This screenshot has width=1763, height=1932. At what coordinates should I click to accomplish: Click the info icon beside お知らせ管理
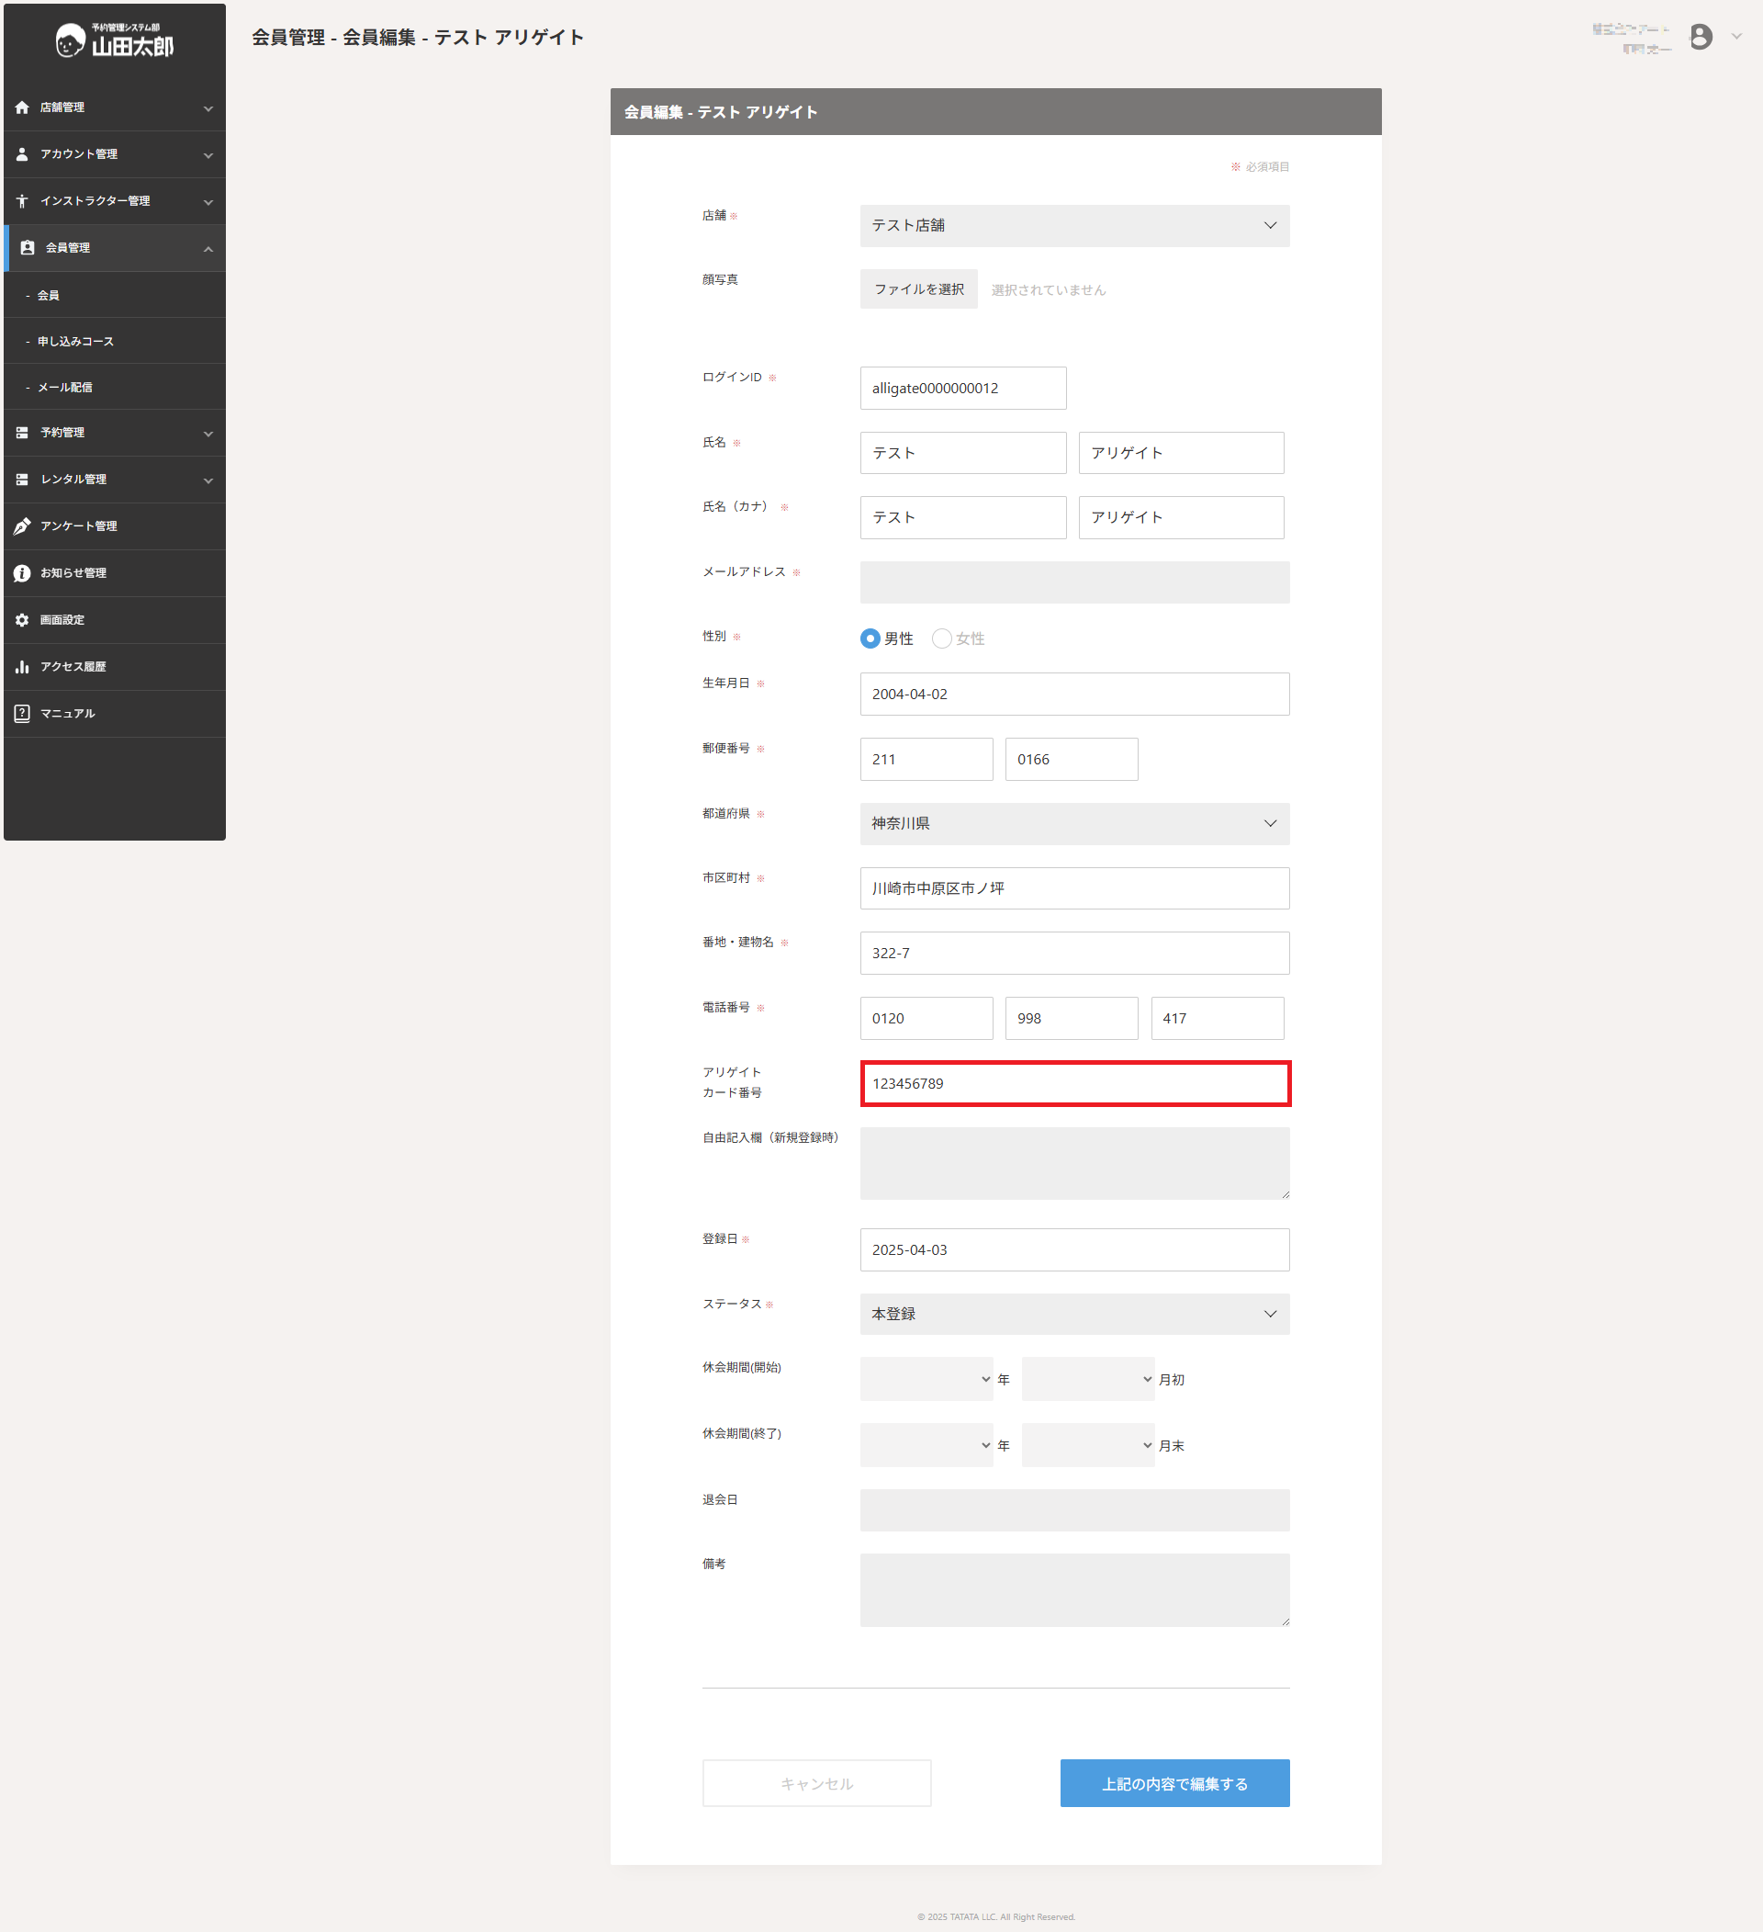point(22,573)
